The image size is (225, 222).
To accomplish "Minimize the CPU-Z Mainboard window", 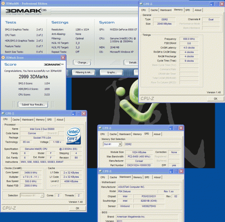I will pos(171,171).
